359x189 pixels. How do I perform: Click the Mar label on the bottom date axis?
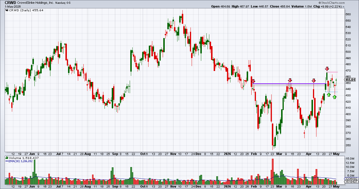click(x=279, y=187)
